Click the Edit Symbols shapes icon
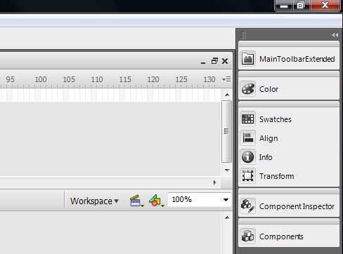 click(156, 201)
